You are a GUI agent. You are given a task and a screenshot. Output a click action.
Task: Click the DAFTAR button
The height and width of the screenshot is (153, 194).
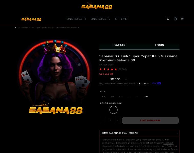tap(119, 45)
